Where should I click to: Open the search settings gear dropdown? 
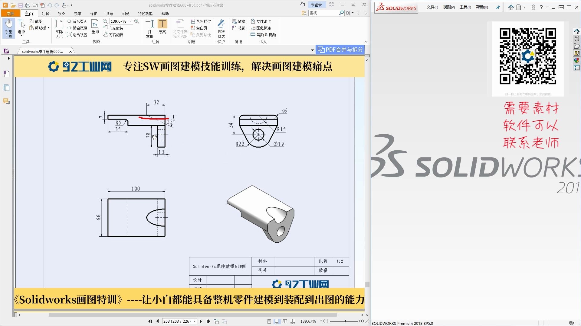pos(350,13)
